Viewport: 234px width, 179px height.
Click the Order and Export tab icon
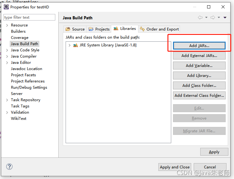(x=142, y=29)
